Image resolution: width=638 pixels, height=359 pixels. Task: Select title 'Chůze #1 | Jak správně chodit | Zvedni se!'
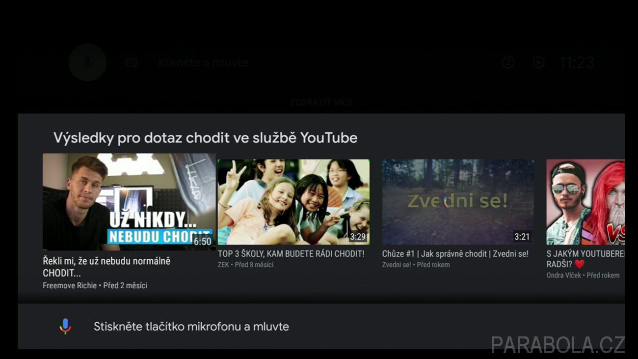[x=455, y=254]
